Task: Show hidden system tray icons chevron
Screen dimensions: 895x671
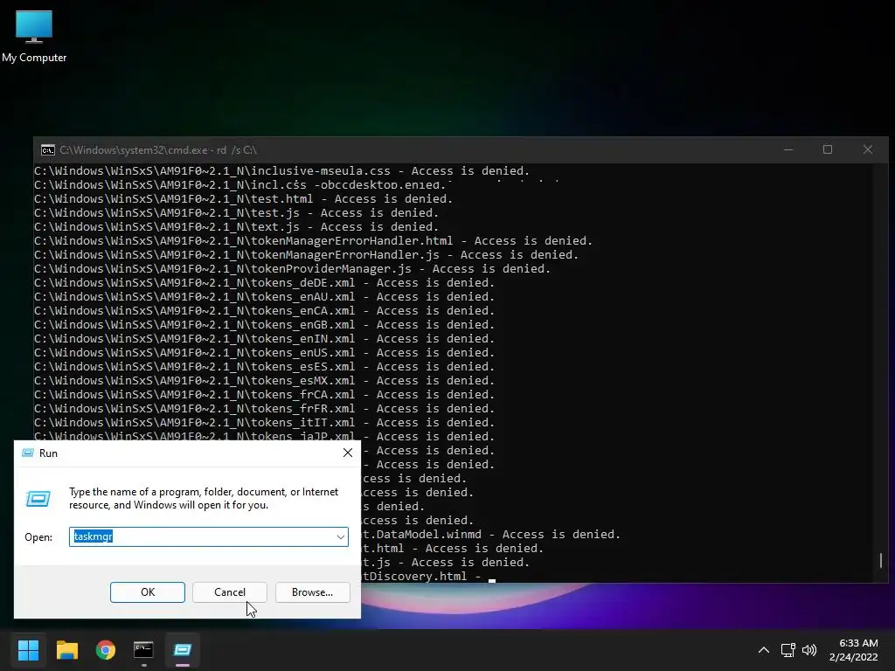Action: (764, 650)
